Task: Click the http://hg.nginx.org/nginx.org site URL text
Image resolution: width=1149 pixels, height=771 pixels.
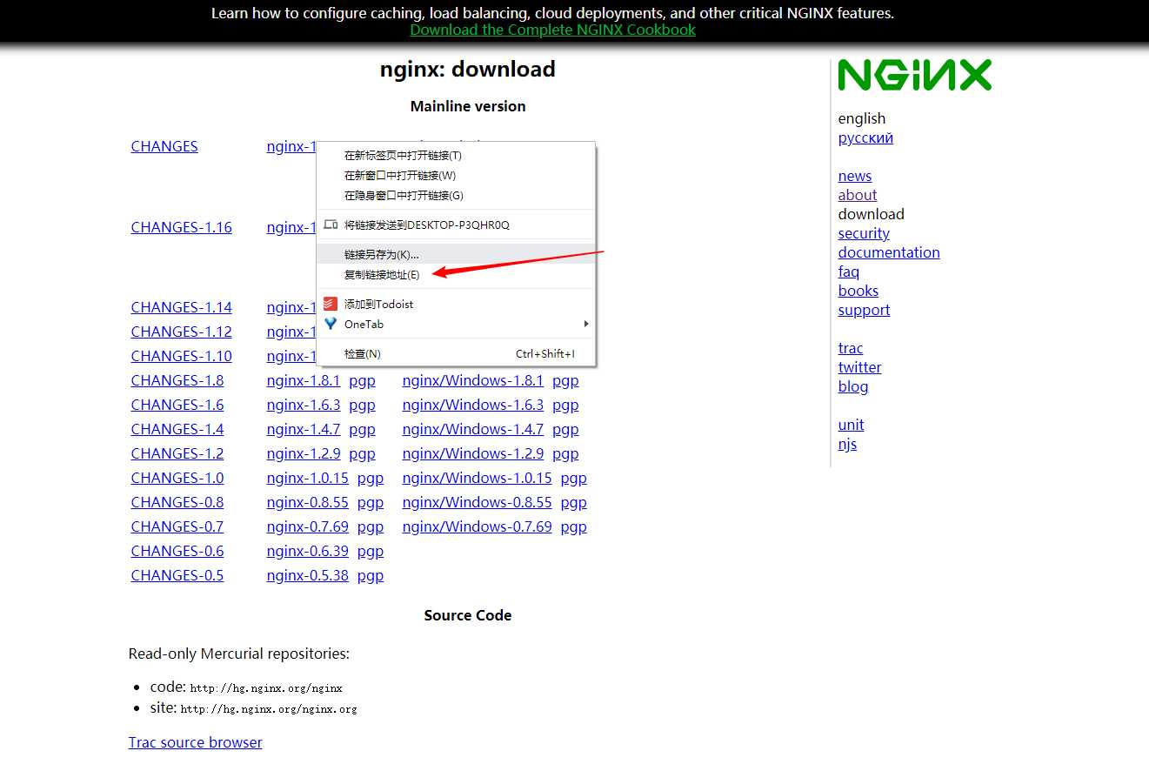Action: (x=269, y=709)
